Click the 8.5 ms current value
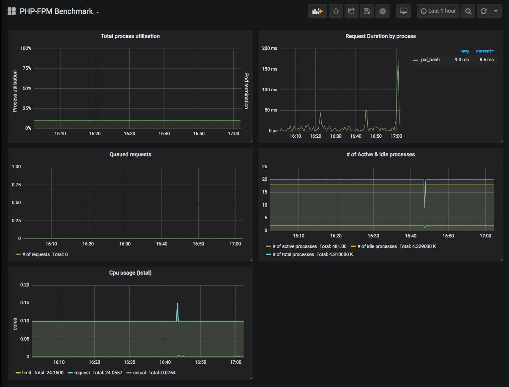Viewport: 509px width, 387px height. (487, 60)
